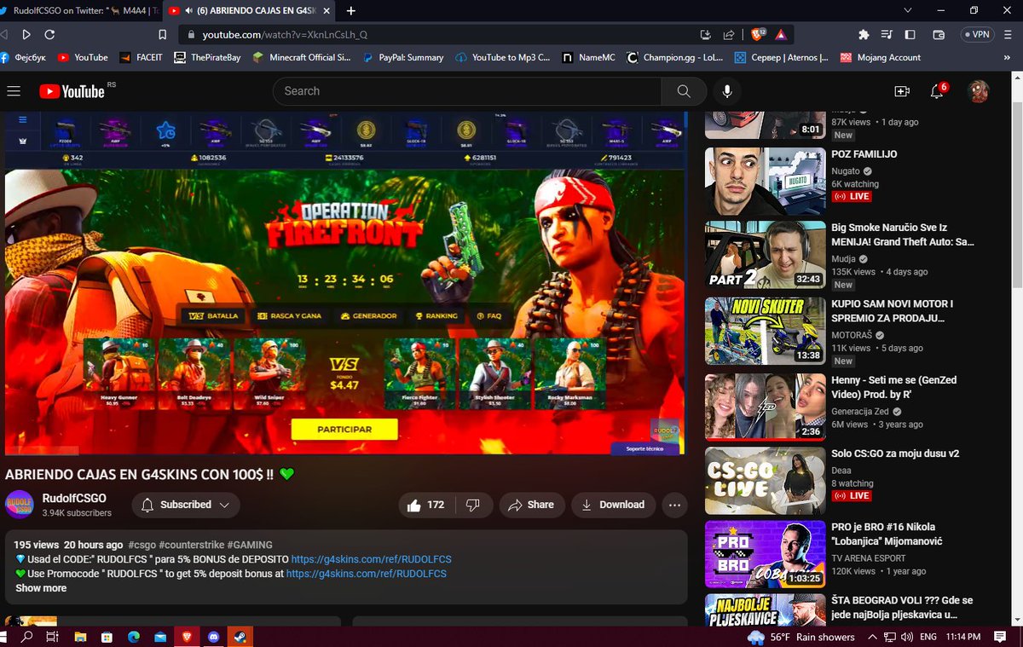Viewport: 1023px width, 647px height.
Task: Open Brave Wallet icon
Action: pyautogui.click(x=939, y=35)
